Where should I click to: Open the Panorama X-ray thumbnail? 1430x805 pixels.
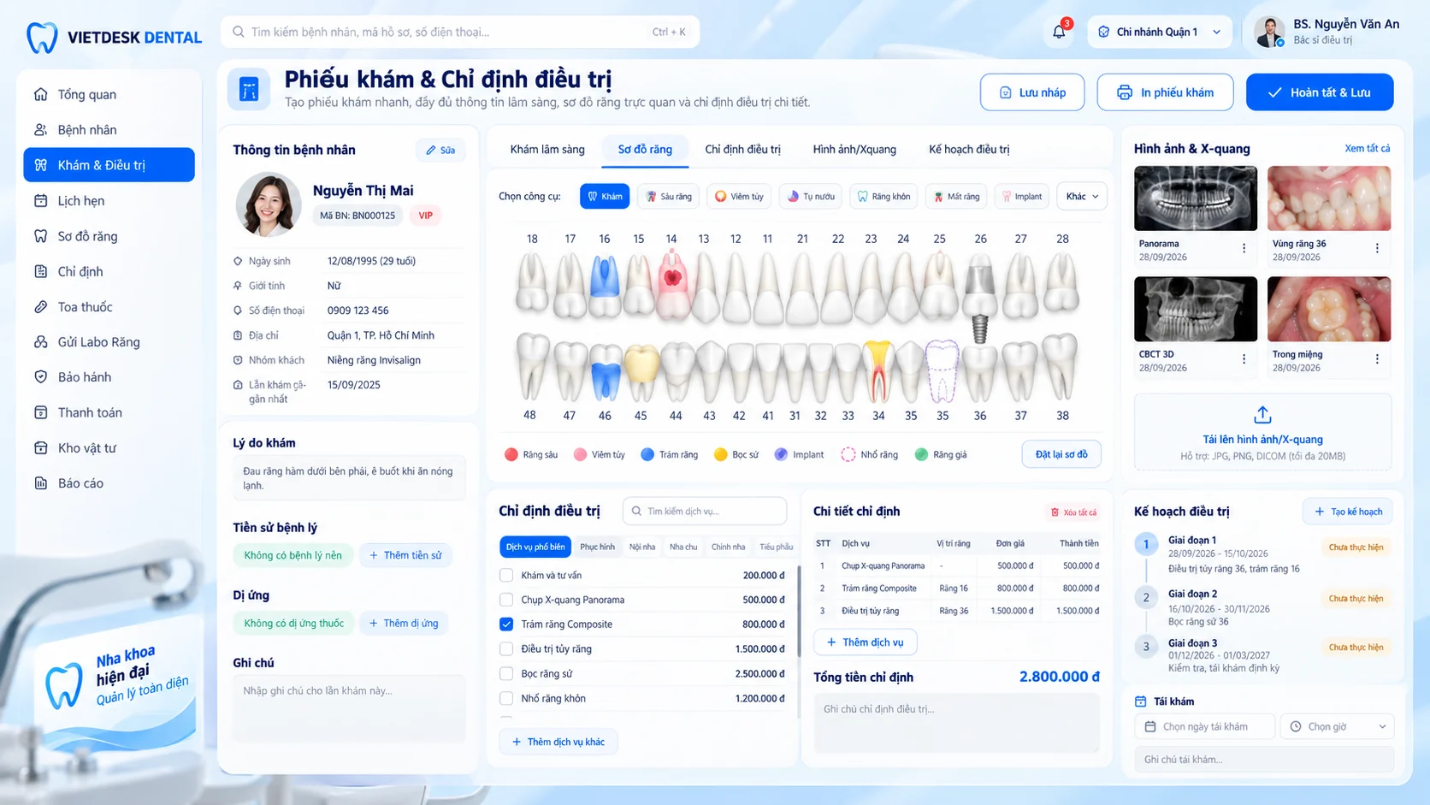click(x=1196, y=198)
